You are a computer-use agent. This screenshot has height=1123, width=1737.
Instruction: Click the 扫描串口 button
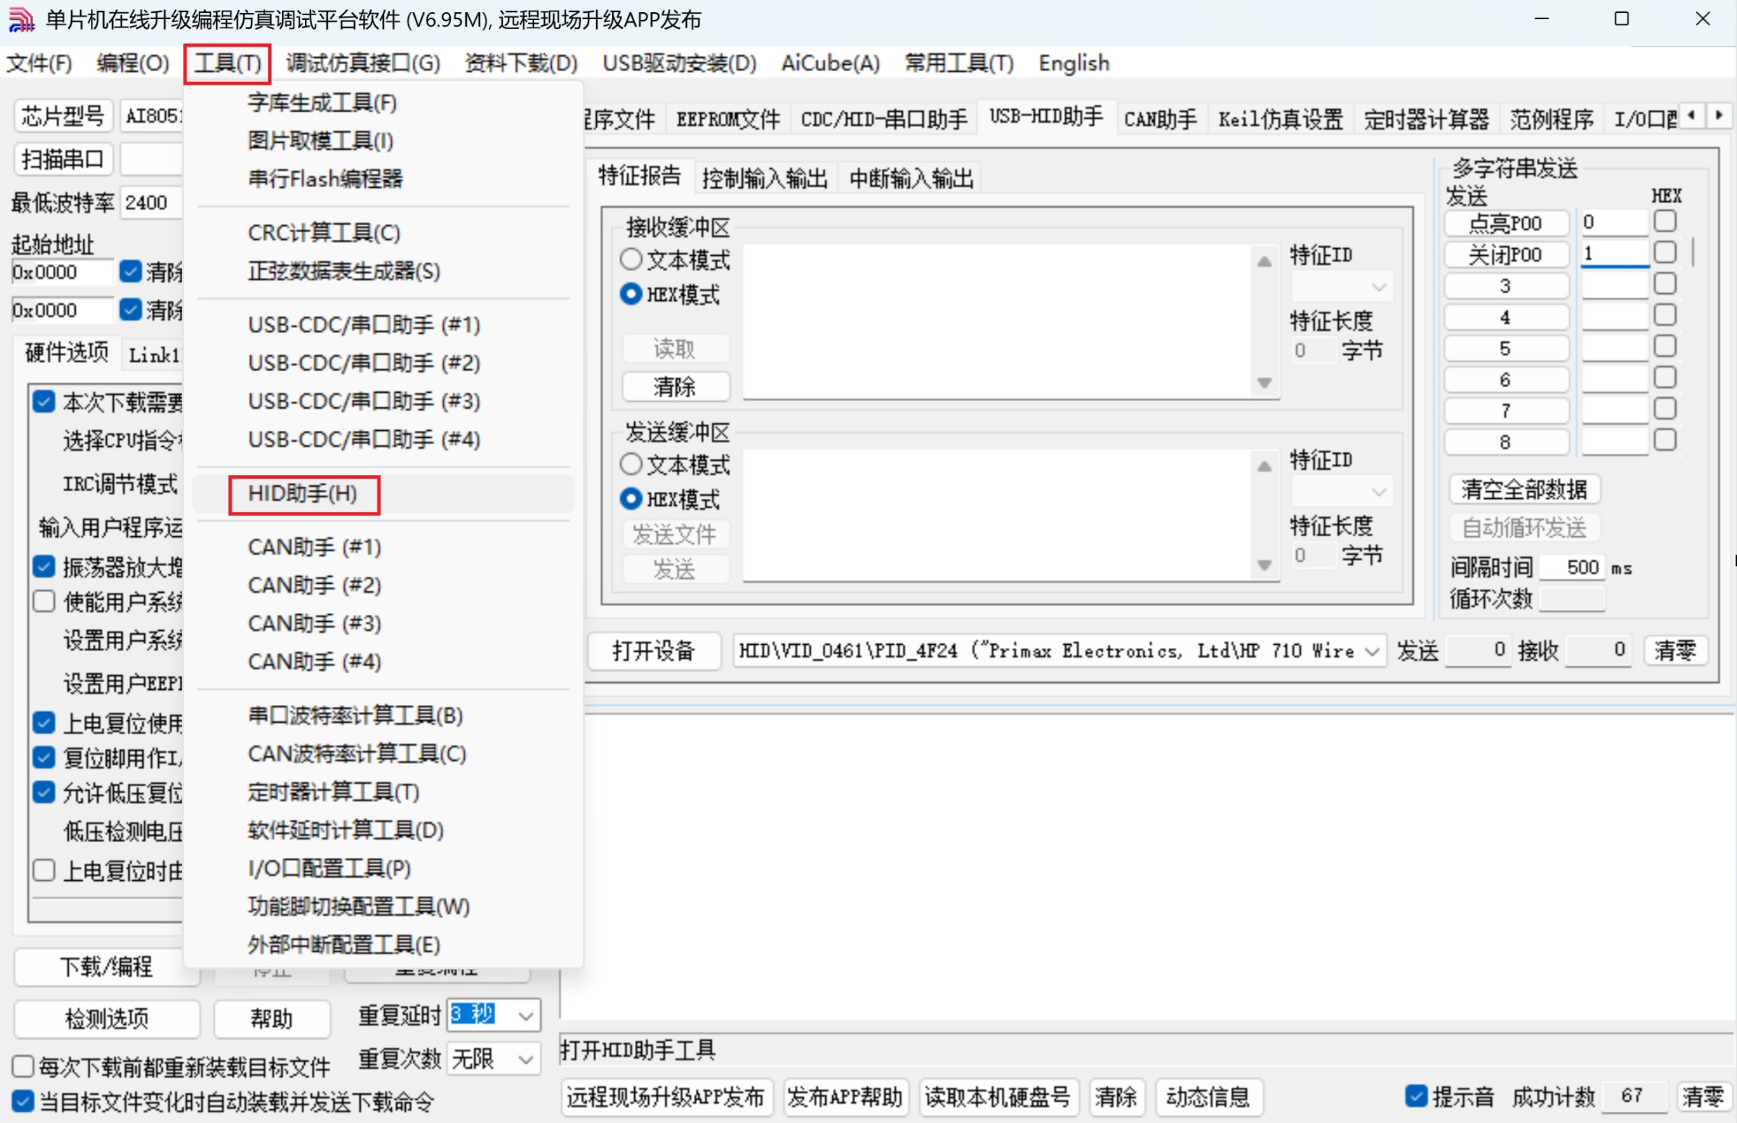(x=63, y=159)
